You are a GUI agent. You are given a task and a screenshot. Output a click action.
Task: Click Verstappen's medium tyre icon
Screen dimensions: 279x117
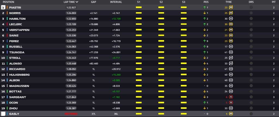231,30
